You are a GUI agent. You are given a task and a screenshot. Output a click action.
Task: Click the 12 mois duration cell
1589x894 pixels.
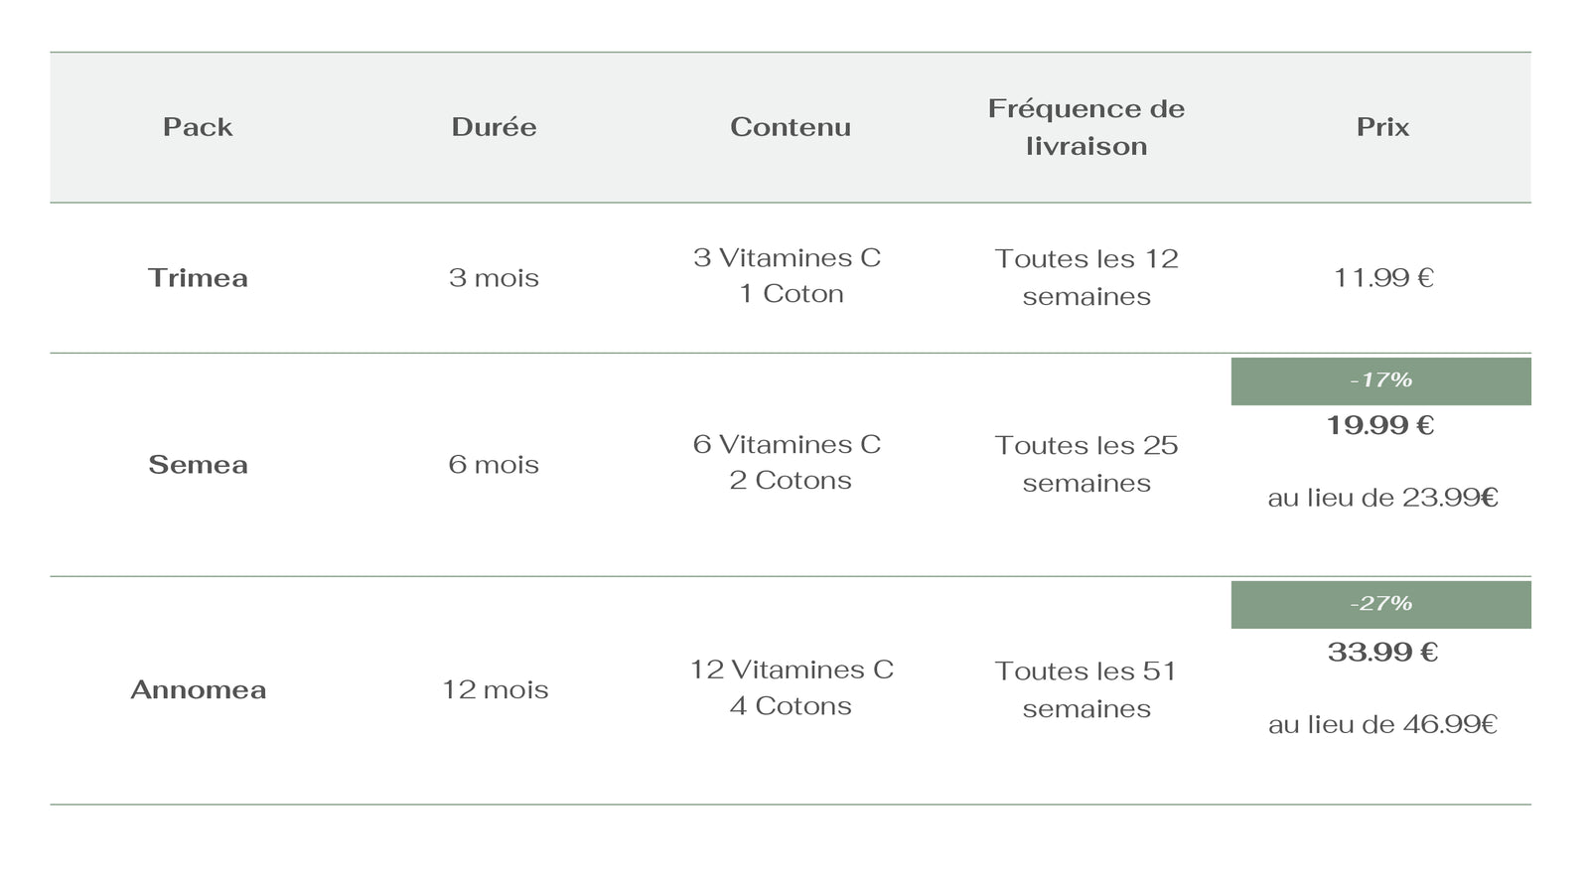[495, 690]
